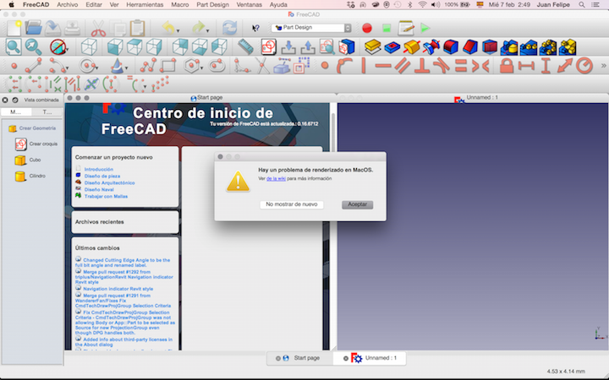Follow the 'de la wiki' link
The width and height of the screenshot is (609, 380).
click(x=276, y=179)
